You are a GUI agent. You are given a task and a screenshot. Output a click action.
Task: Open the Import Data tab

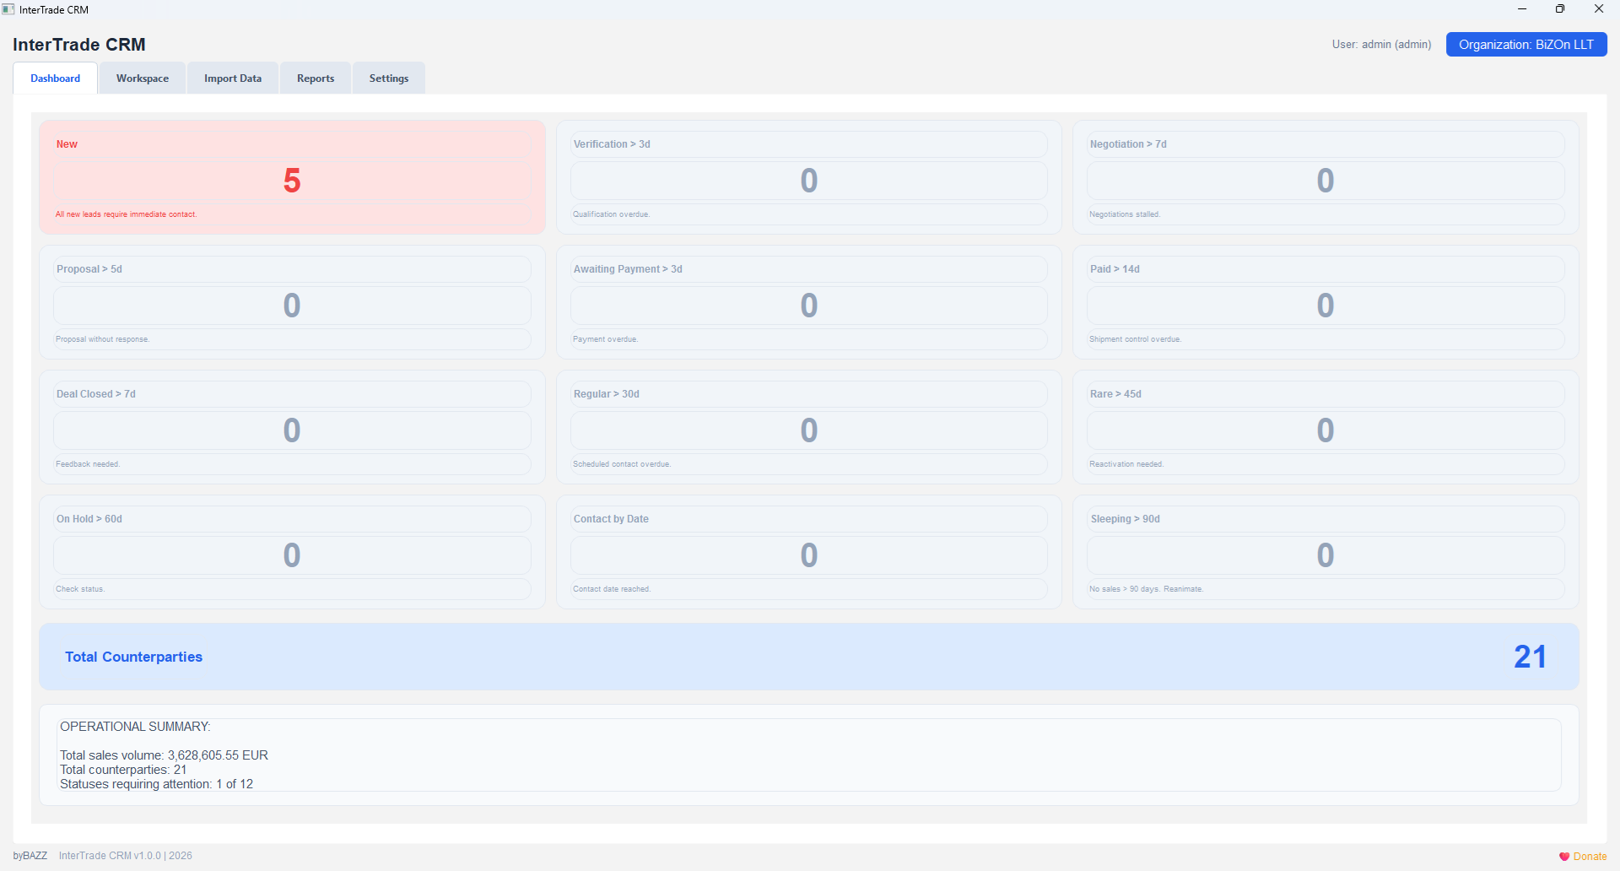[x=233, y=78]
